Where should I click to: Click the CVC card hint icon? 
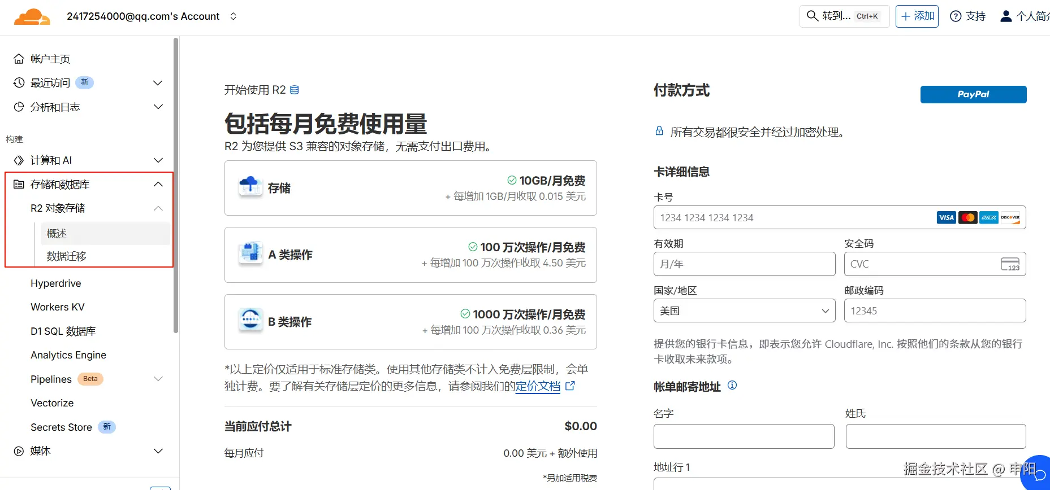tap(1010, 264)
